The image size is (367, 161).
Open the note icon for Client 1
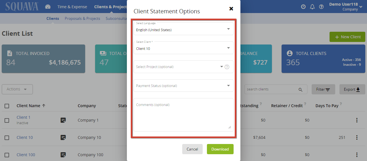click(x=63, y=120)
